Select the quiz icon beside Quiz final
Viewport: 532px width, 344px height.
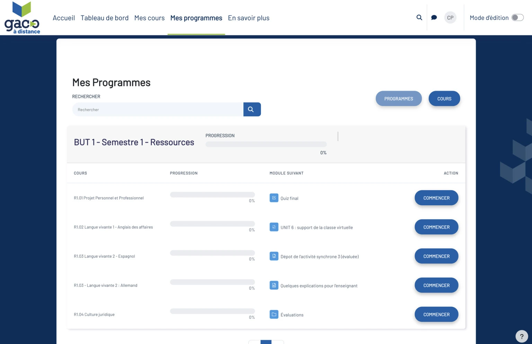(274, 197)
